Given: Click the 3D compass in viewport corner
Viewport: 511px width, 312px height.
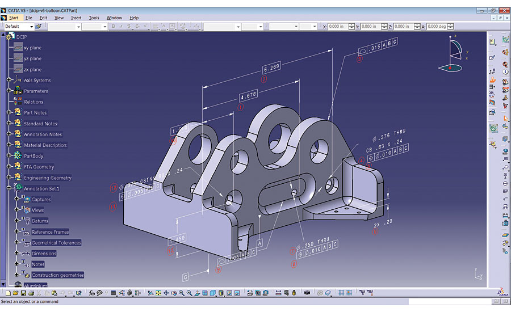Looking at the screenshot, I should coord(453,54).
